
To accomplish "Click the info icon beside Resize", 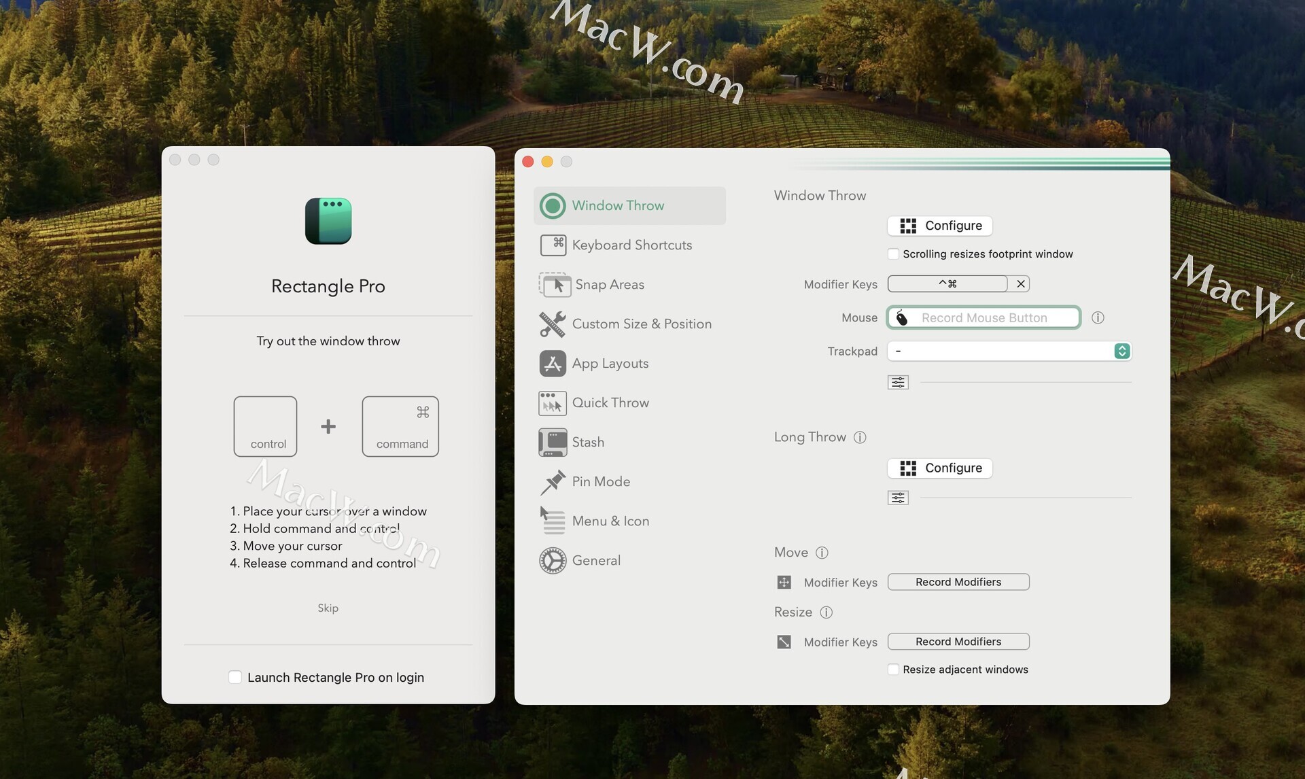I will tap(826, 612).
